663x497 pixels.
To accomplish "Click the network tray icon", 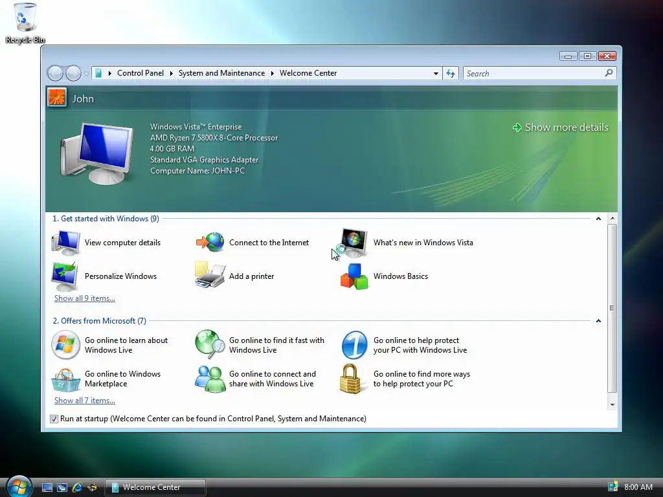I will pos(612,487).
